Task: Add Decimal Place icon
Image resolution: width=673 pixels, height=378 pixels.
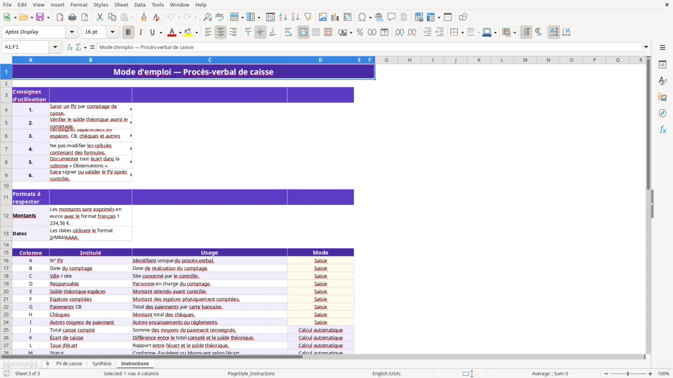Action: pos(399,32)
